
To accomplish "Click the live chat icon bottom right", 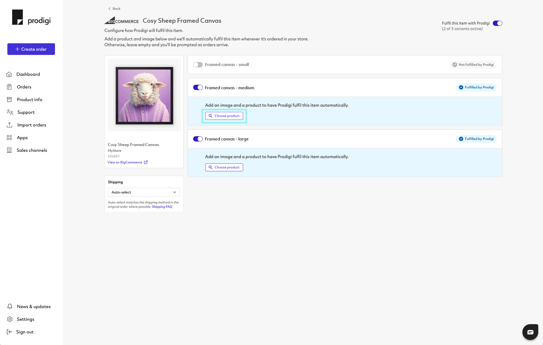I will [x=530, y=331].
